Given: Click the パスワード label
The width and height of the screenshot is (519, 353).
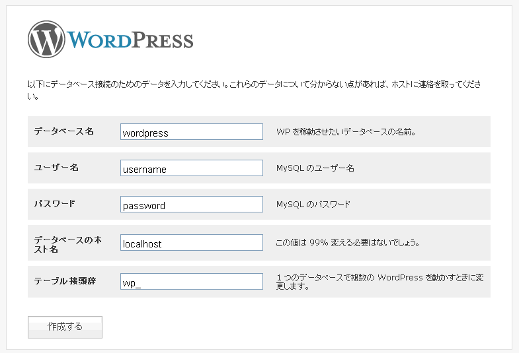Looking at the screenshot, I should [x=55, y=204].
